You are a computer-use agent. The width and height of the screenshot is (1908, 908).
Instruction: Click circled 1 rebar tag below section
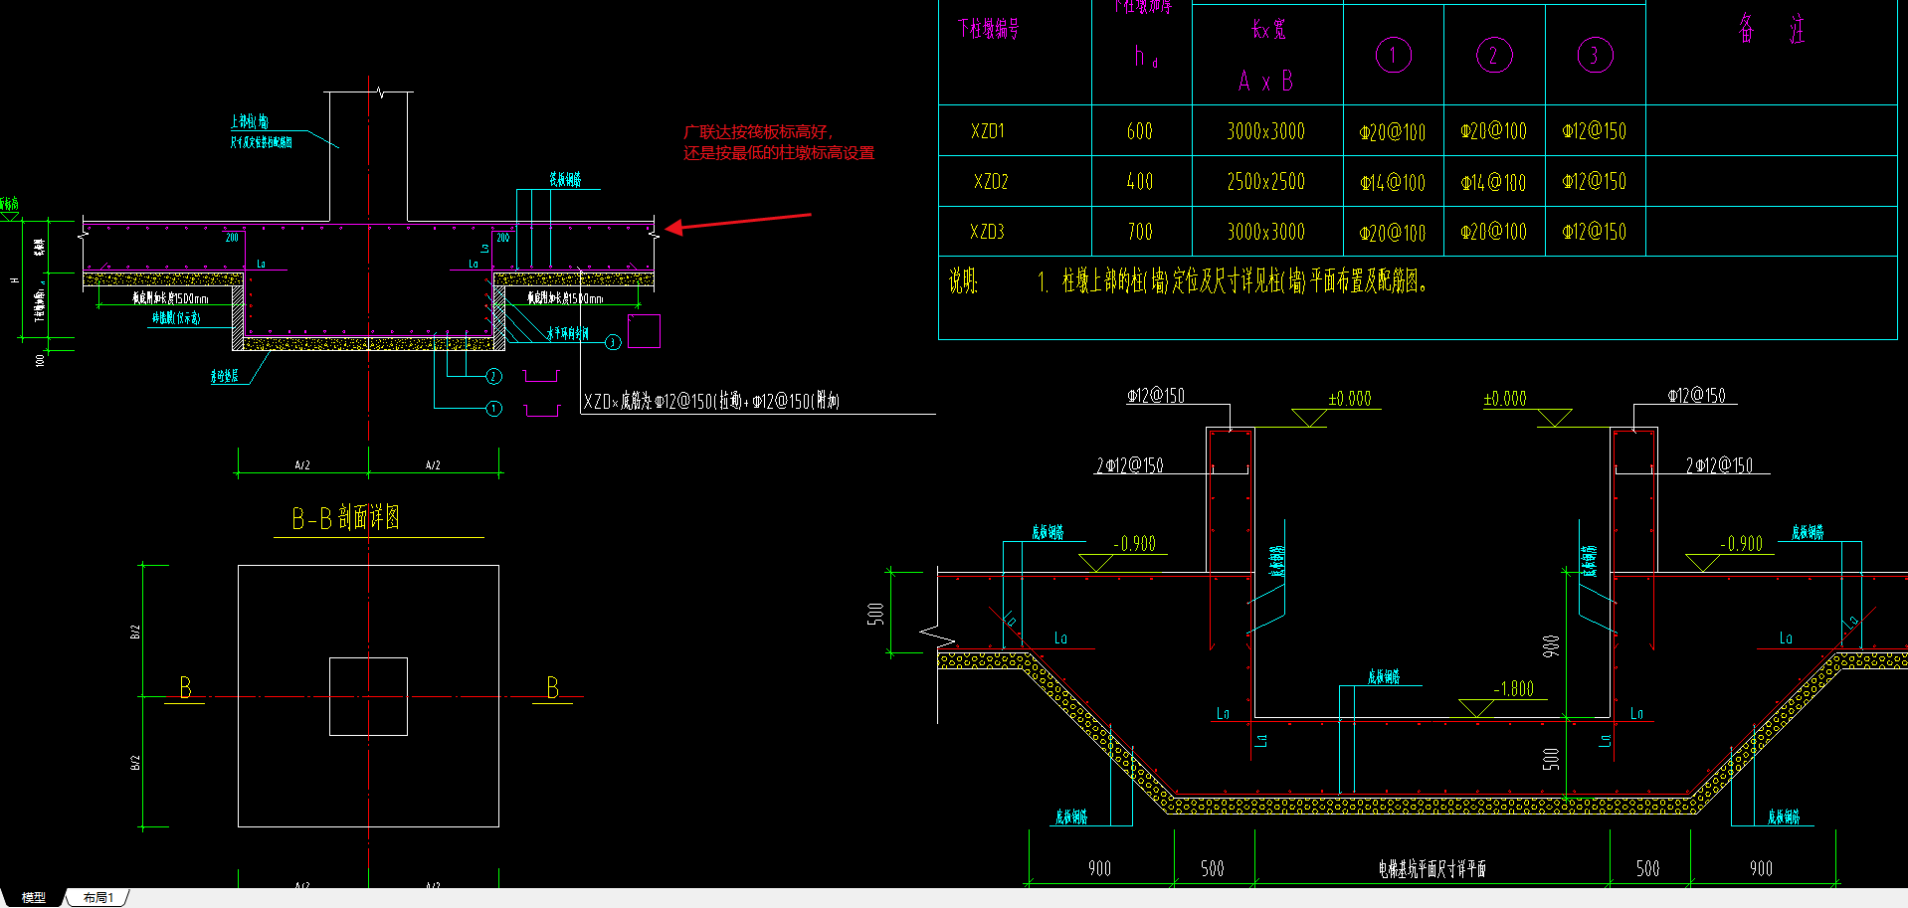click(x=494, y=409)
